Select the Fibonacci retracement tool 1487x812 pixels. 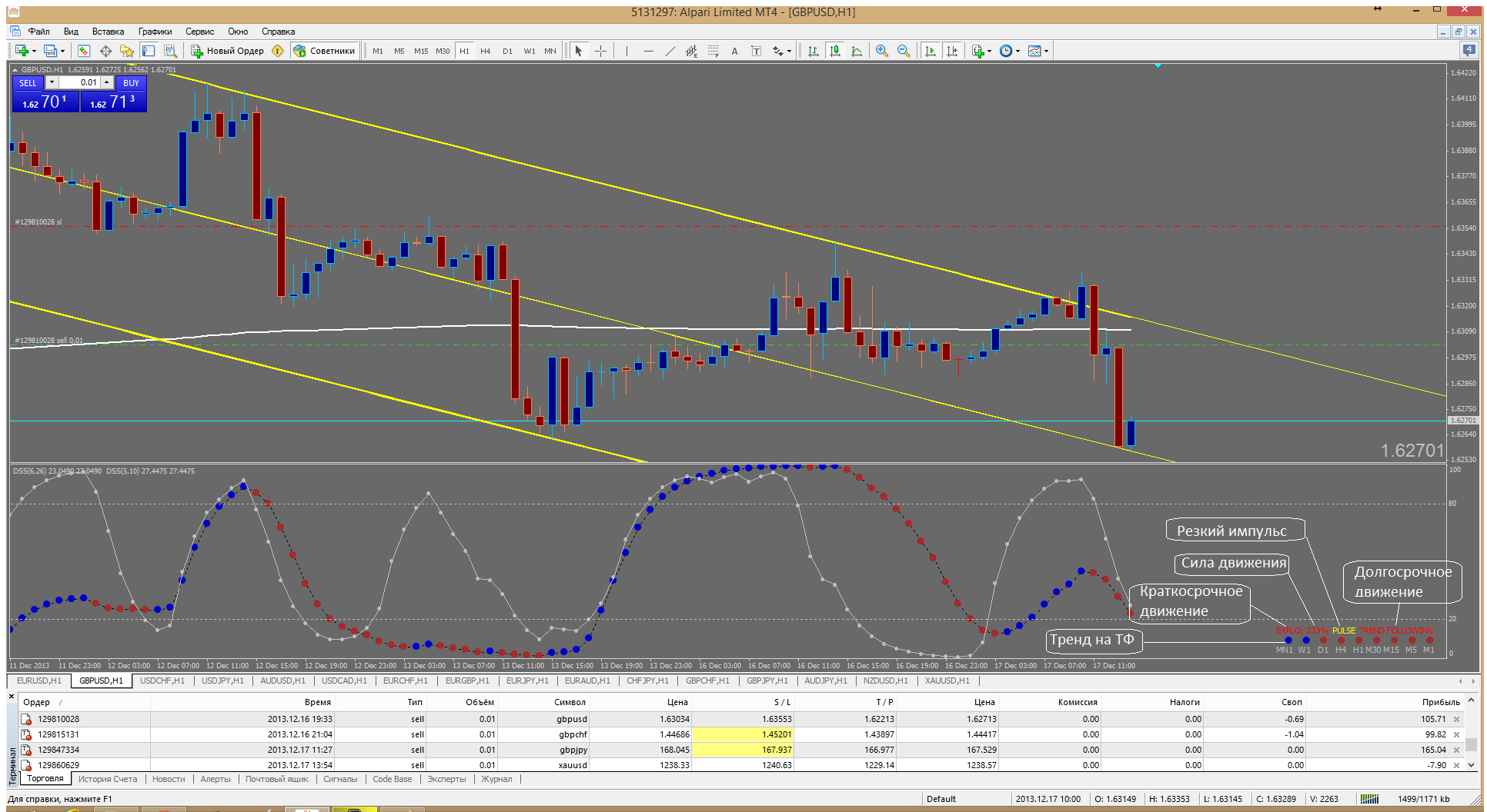(713, 51)
